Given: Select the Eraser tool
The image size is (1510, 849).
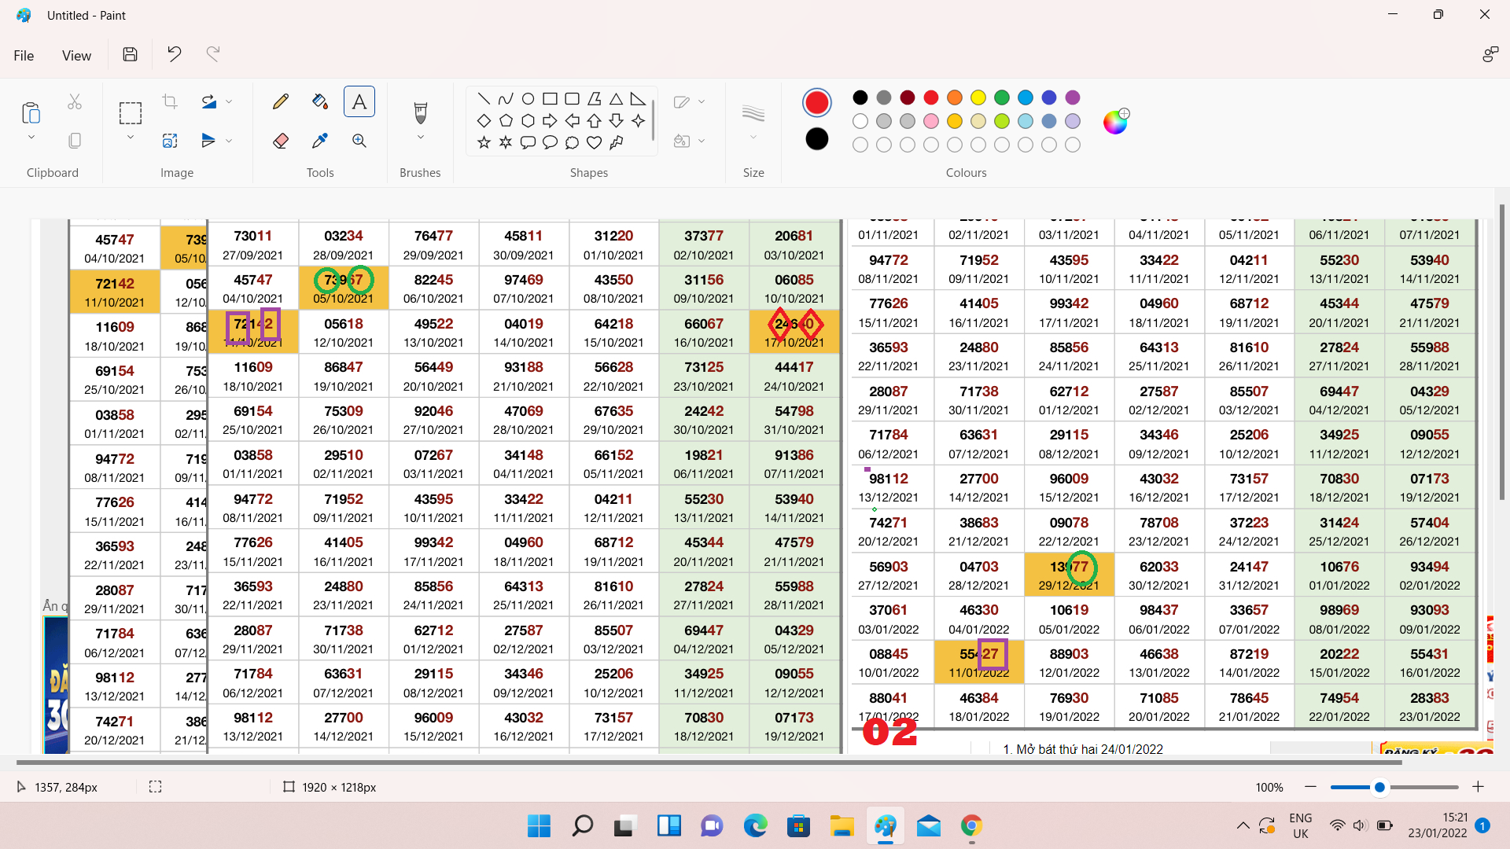Looking at the screenshot, I should point(280,141).
